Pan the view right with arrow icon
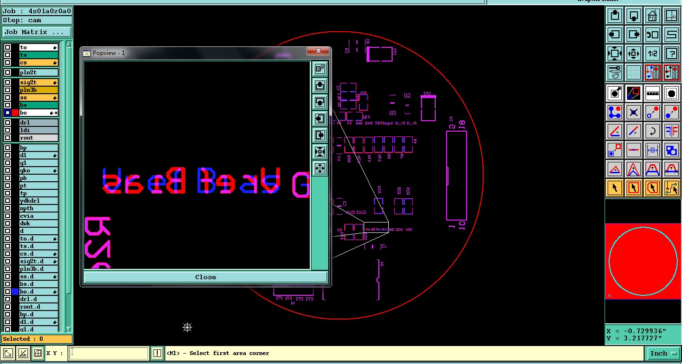Viewport: 682px width, 364px height. 634,35
